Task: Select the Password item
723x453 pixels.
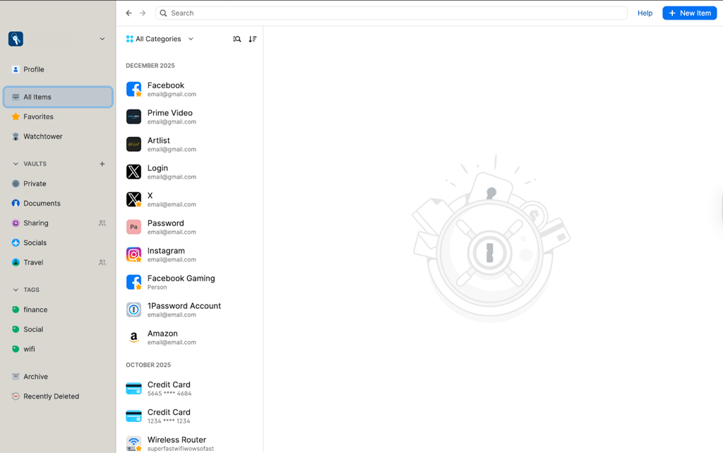Action: pos(190,227)
